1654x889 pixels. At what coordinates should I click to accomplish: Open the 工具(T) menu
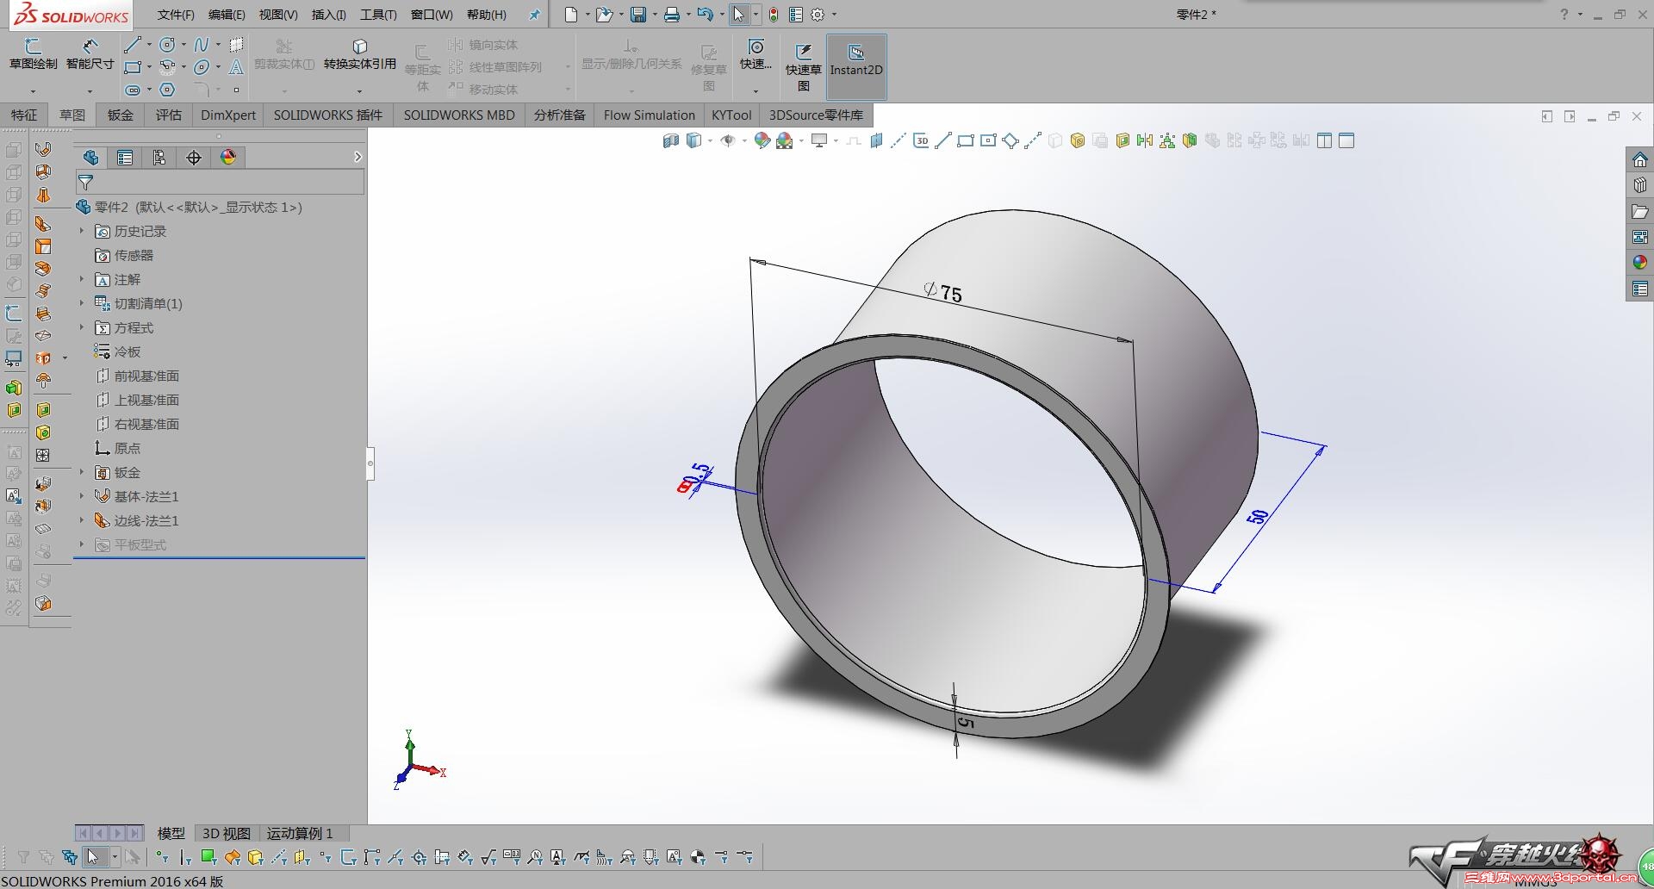pos(378,15)
